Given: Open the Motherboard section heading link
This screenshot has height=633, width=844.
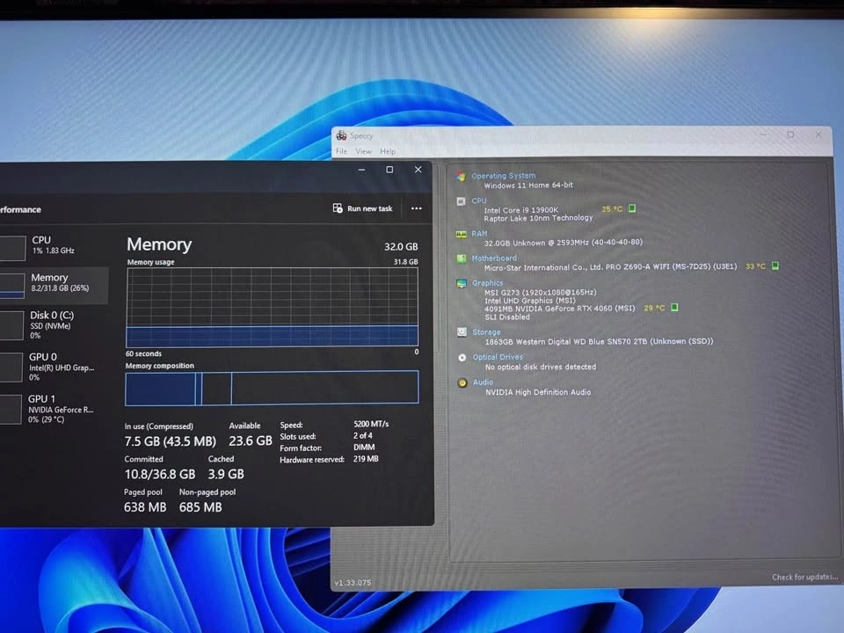Looking at the screenshot, I should point(493,258).
